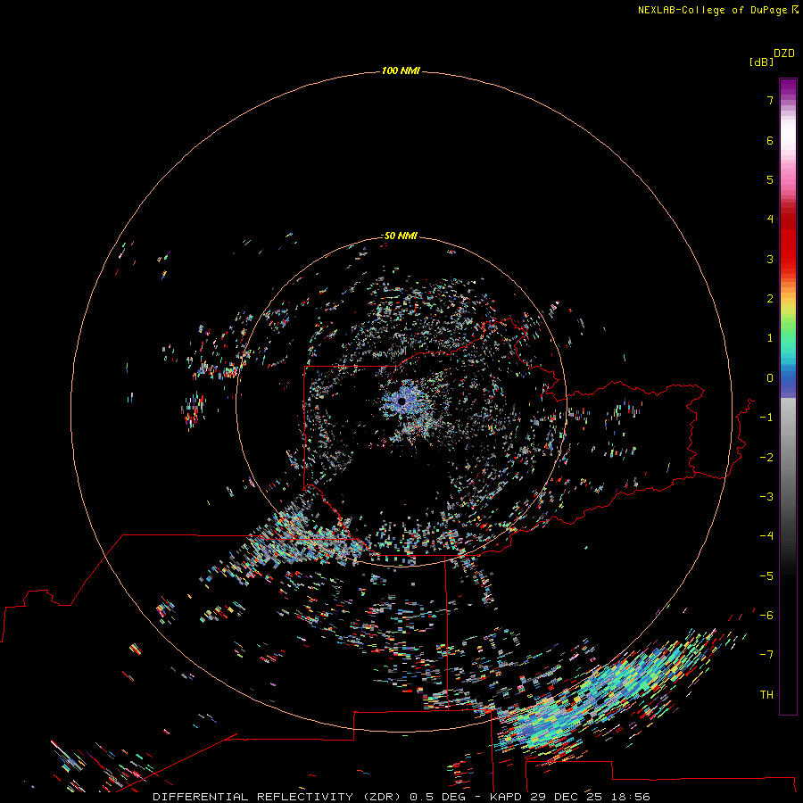
Task: Click the 7 dB tick on color scale
Action: click(x=770, y=100)
